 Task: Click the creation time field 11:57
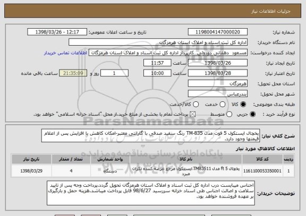tap(157, 63)
